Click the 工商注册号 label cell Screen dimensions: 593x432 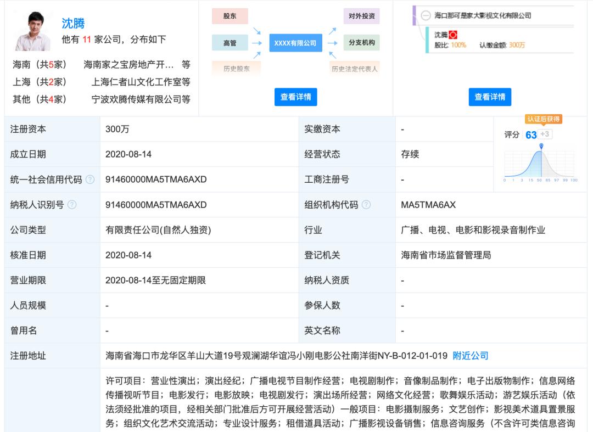pyautogui.click(x=347, y=179)
